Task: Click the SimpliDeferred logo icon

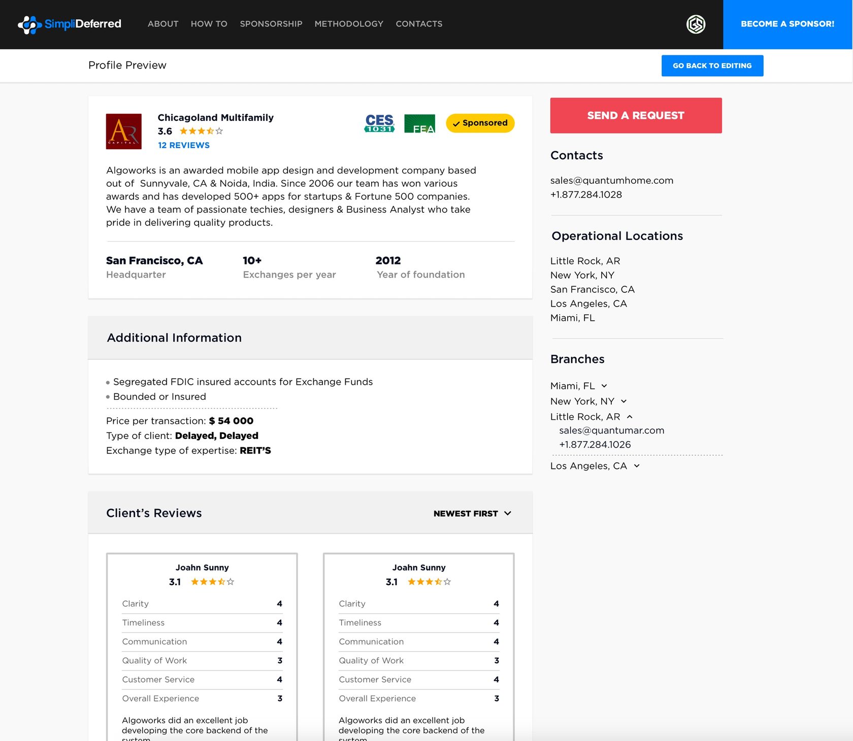Action: [29, 24]
